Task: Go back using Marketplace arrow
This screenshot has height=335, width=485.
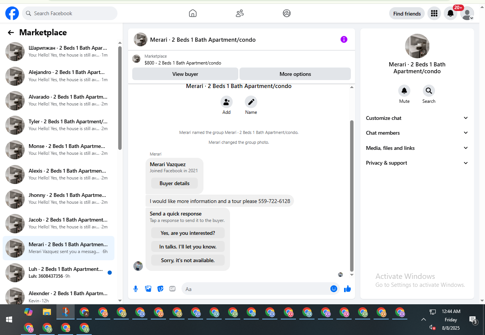Action: coord(11,33)
